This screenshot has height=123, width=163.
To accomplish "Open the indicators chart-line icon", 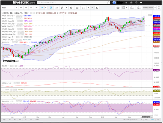I will (x=56, y=8).
